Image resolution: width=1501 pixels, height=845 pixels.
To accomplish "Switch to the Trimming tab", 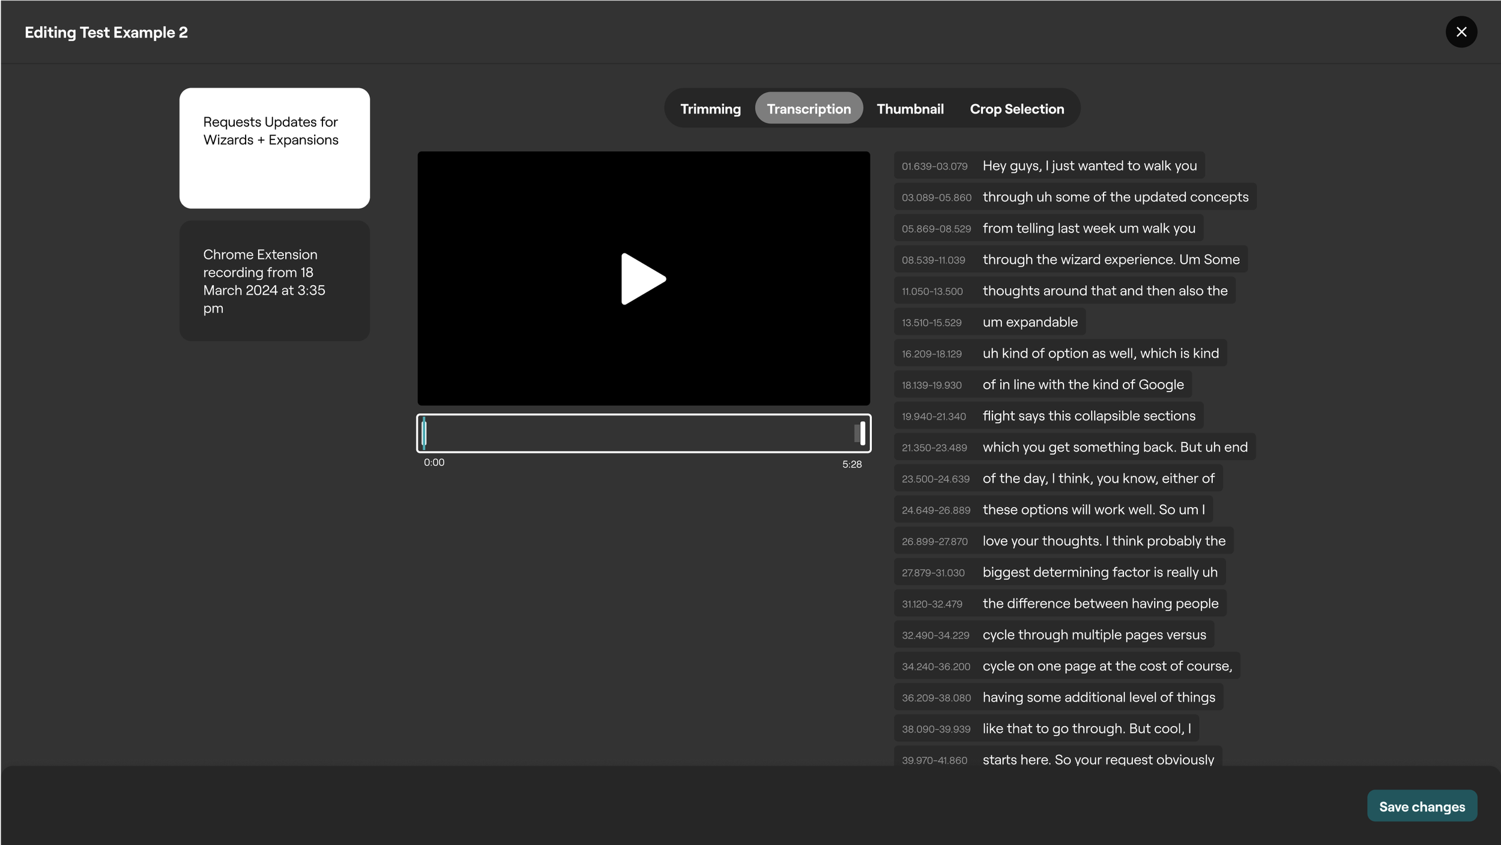I will (x=710, y=109).
